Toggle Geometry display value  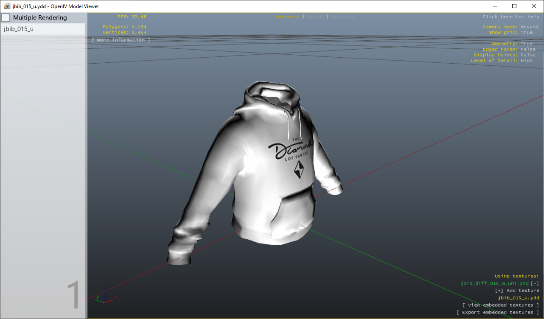[526, 44]
